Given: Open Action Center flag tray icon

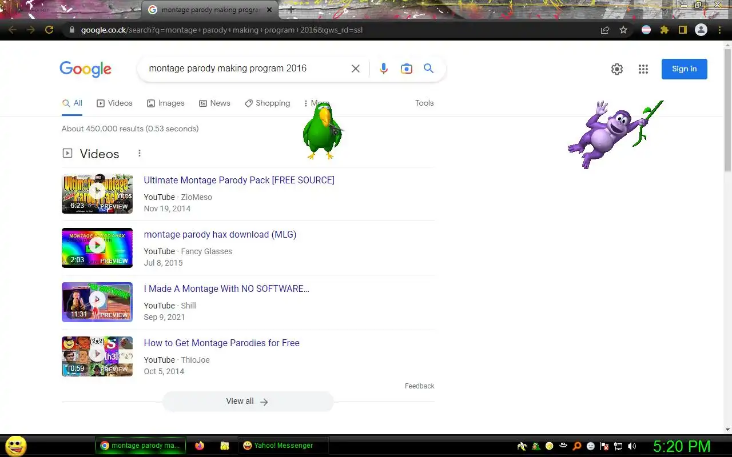Looking at the screenshot, I should click(x=604, y=446).
